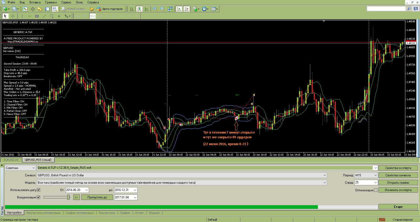
Task: Open the arrows objects dropdown tool
Action: (x=67, y=16)
